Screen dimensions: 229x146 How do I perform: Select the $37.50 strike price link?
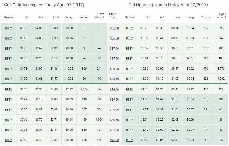pos(114,59)
